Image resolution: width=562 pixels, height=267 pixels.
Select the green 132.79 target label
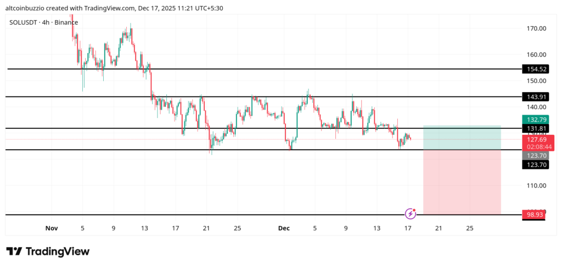pyautogui.click(x=535, y=119)
